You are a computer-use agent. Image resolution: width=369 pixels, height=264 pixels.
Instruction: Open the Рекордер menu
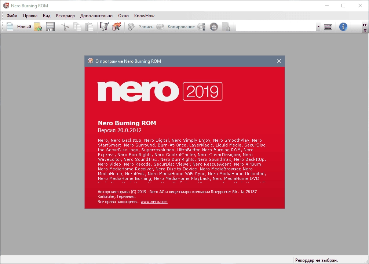click(65, 16)
